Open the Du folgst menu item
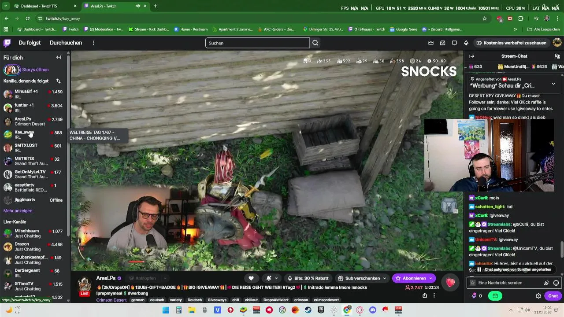Viewport: 564px width, 317px height. pos(30,43)
